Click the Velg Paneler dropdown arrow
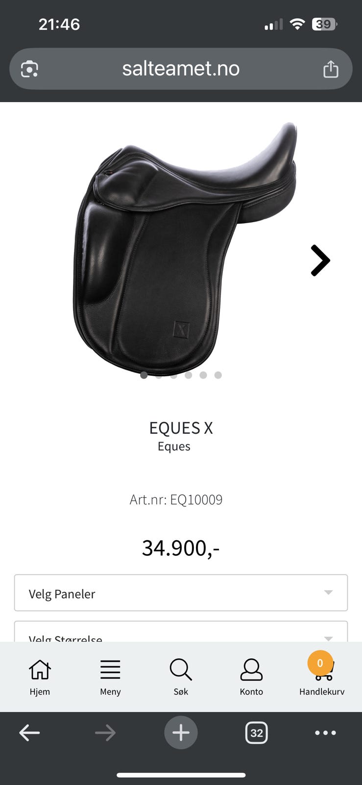362x785 pixels. (x=329, y=593)
